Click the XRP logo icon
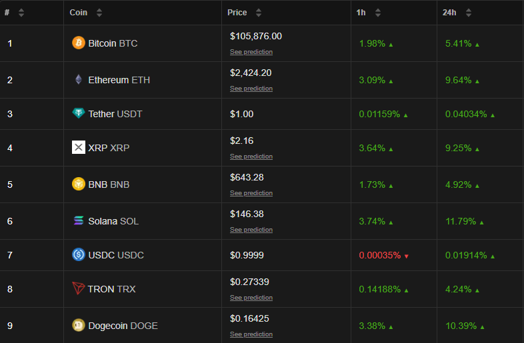Viewport: 524px width, 343px height. pos(79,147)
